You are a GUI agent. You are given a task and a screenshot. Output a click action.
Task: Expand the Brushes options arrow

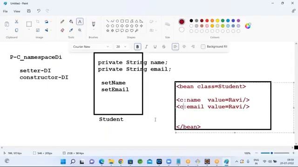pyautogui.click(x=94, y=30)
